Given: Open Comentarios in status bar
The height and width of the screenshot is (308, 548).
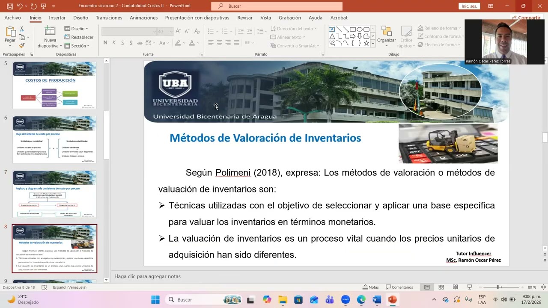Looking at the screenshot, I should [x=399, y=287].
